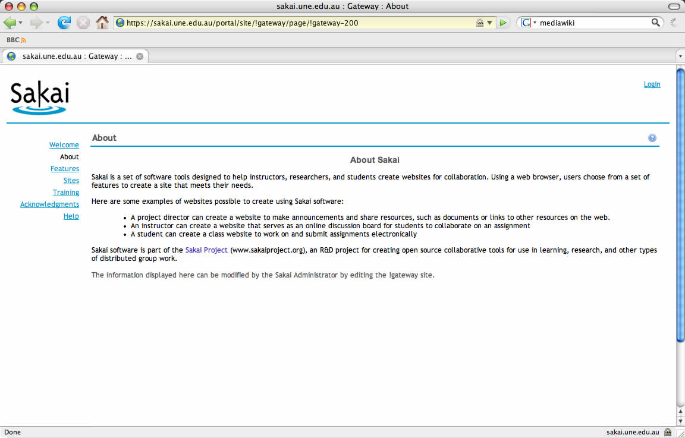Click the green Go button
Image resolution: width=685 pixels, height=438 pixels.
503,23
